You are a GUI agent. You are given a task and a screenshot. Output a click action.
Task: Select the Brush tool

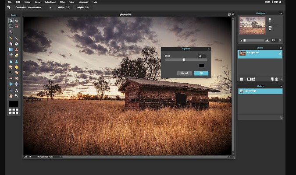coord(17,38)
